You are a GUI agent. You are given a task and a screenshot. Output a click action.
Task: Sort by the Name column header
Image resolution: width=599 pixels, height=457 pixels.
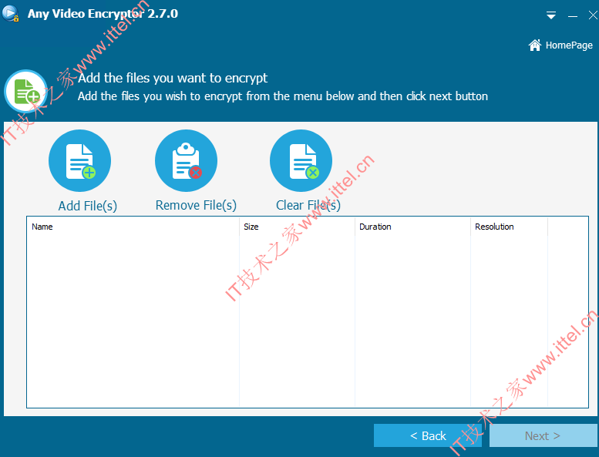[133, 227]
